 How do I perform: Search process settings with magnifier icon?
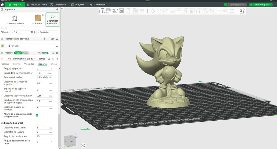[x=57, y=59]
